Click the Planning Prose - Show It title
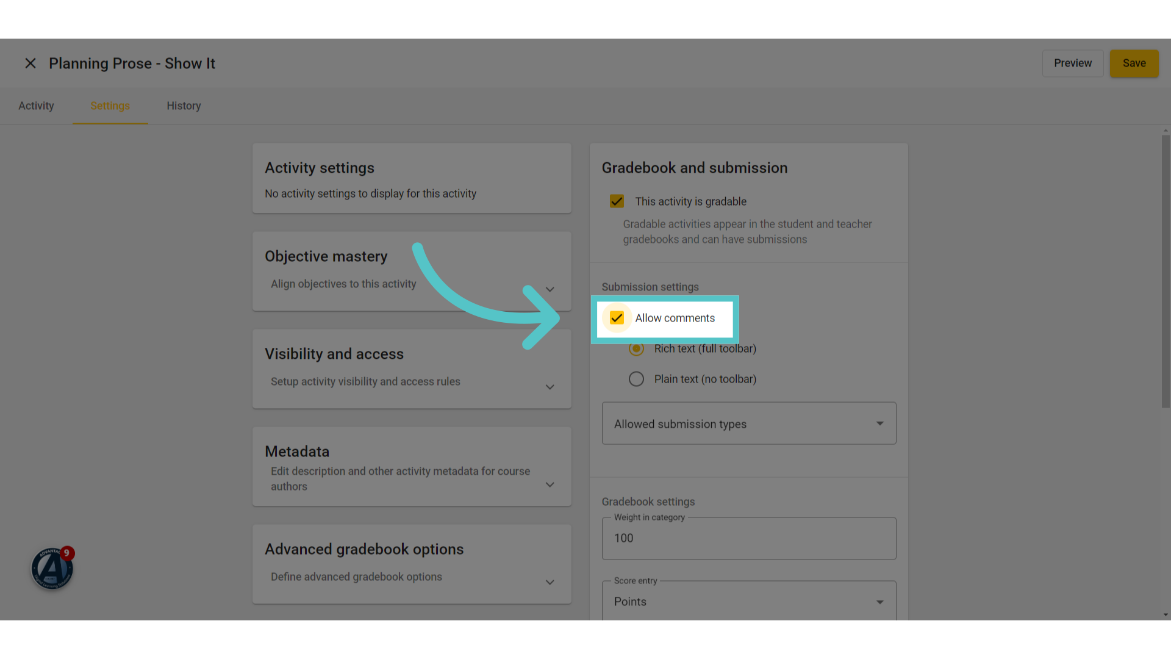 click(x=132, y=63)
